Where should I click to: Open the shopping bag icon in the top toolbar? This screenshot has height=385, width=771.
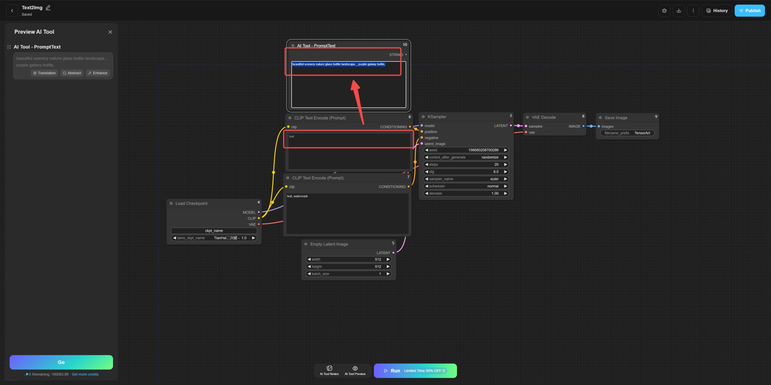pos(665,10)
